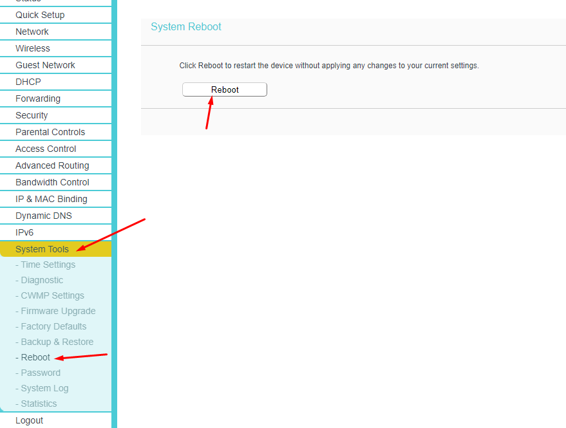
Task: Open the Firmware Upgrade page
Action: [54, 310]
